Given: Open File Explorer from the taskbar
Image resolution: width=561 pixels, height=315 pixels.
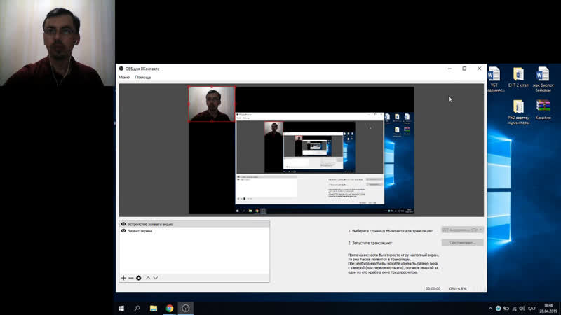Looking at the screenshot, I should [x=154, y=308].
